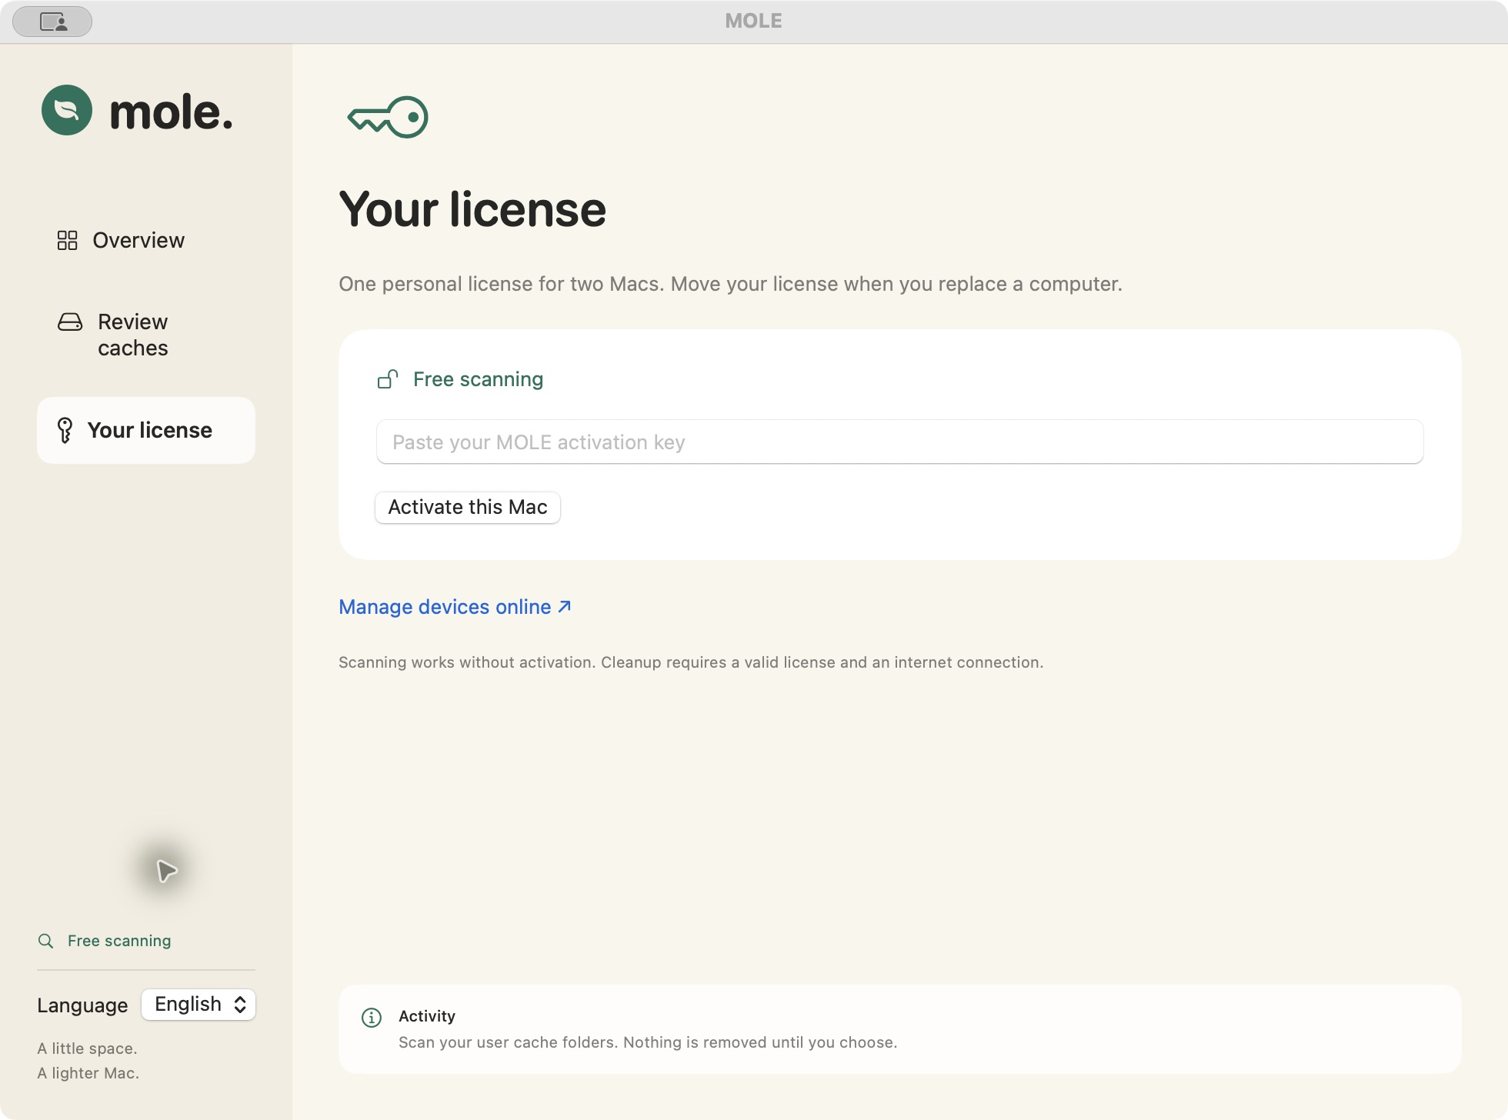Click the Overview grid icon
The height and width of the screenshot is (1120, 1508).
click(x=68, y=241)
